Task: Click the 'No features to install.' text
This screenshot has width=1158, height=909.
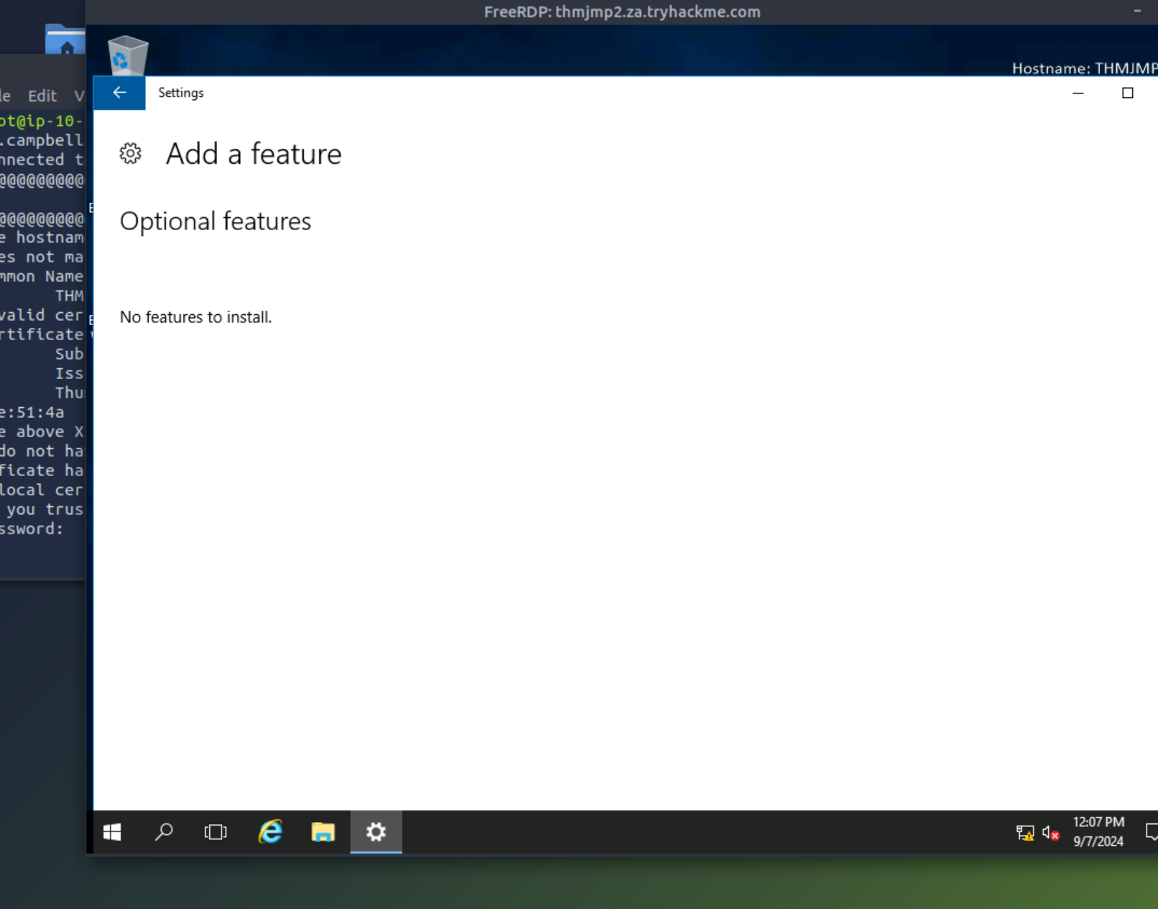Action: pyautogui.click(x=196, y=317)
